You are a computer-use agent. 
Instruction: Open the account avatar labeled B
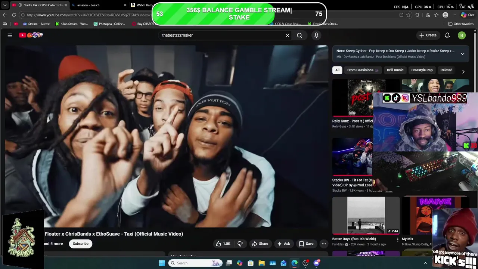pos(462,35)
